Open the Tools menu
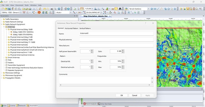This screenshot has height=107, width=205. pyautogui.click(x=26, y=5)
